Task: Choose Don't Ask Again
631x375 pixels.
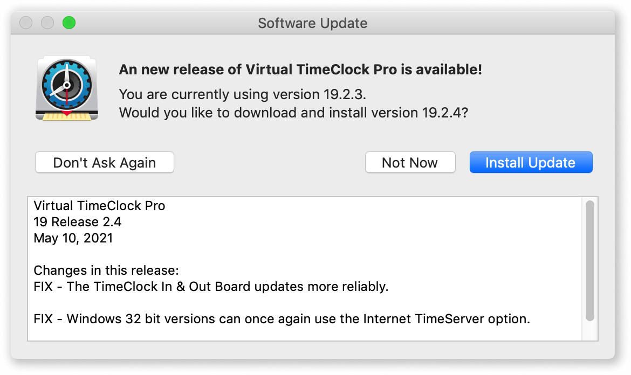Action: coord(105,162)
